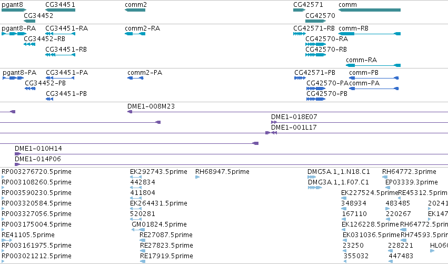Click the RP003320584.5prime EST

point(36,203)
